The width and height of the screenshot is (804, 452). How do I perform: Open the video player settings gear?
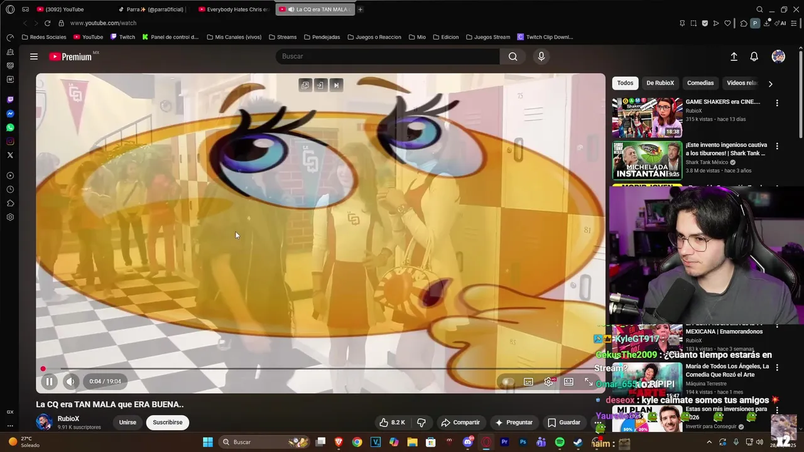[x=548, y=382]
